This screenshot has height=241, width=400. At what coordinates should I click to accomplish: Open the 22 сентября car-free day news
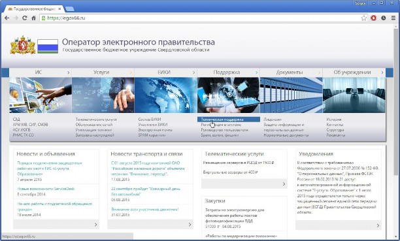point(146,191)
